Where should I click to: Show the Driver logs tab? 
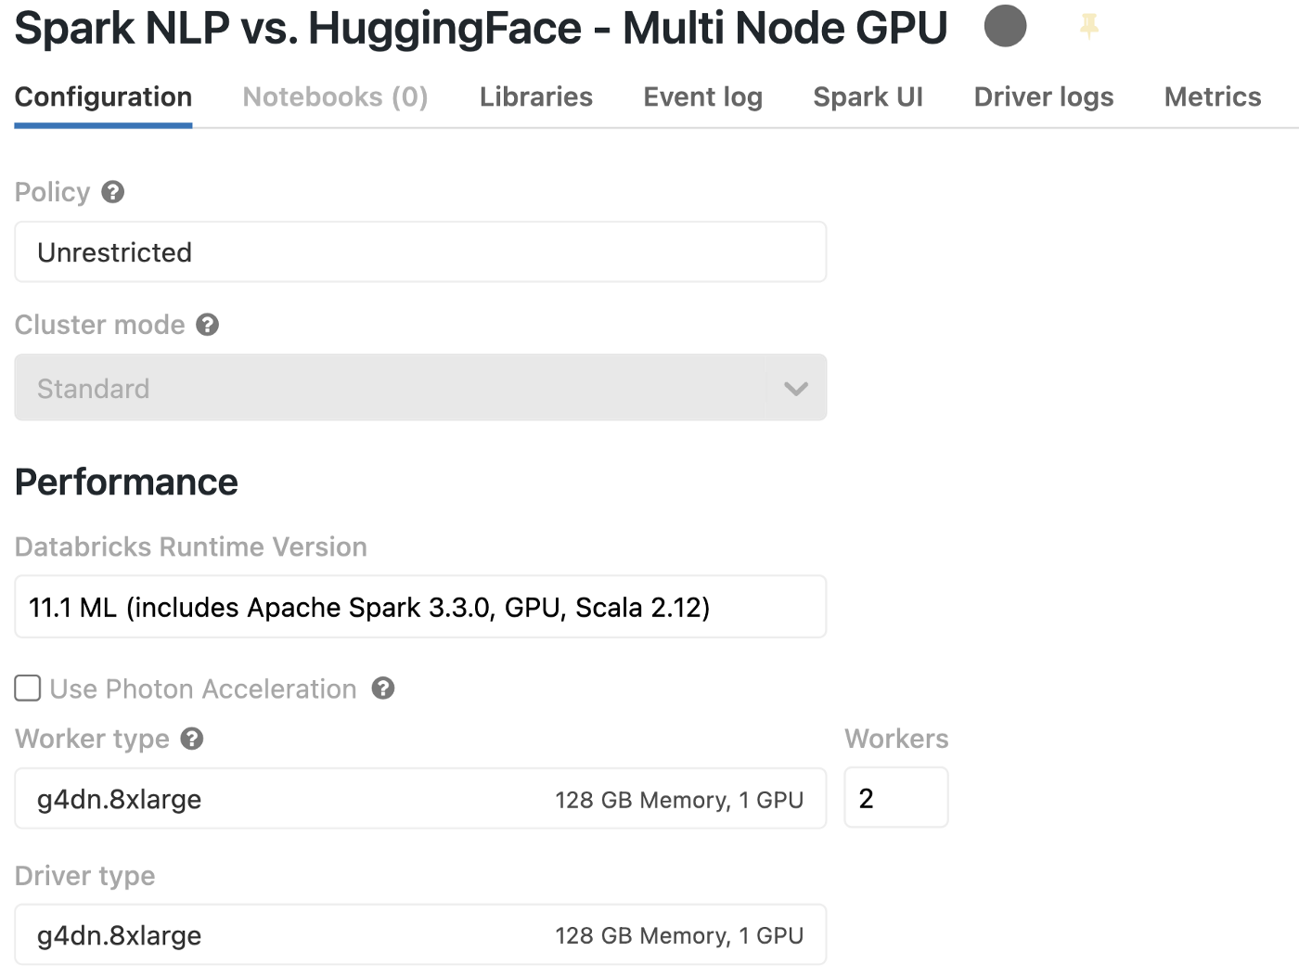[1043, 97]
